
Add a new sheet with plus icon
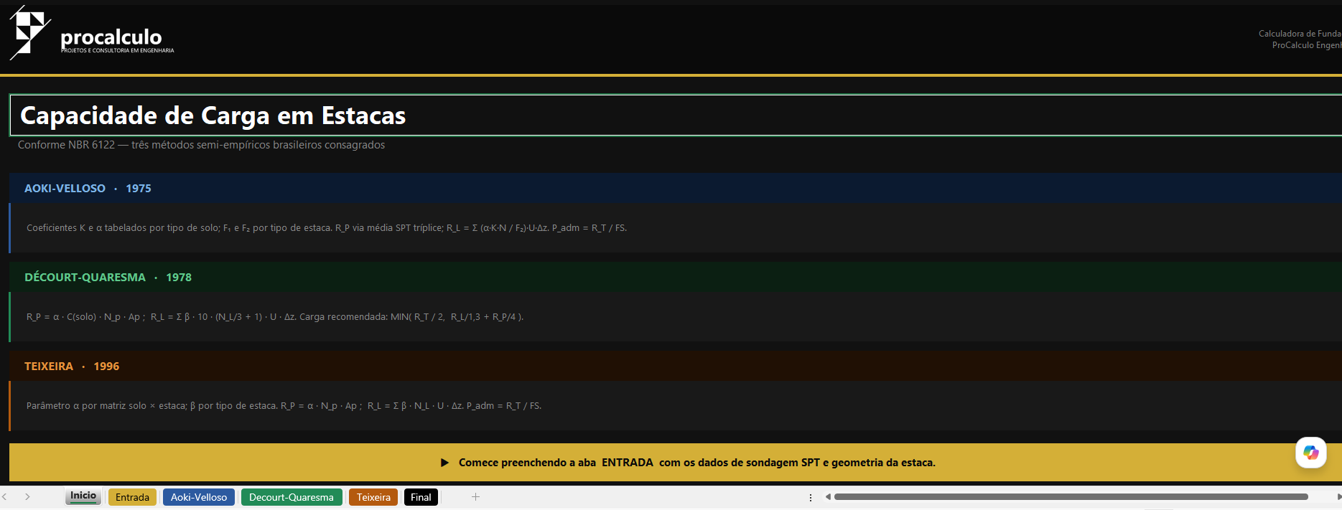[475, 496]
